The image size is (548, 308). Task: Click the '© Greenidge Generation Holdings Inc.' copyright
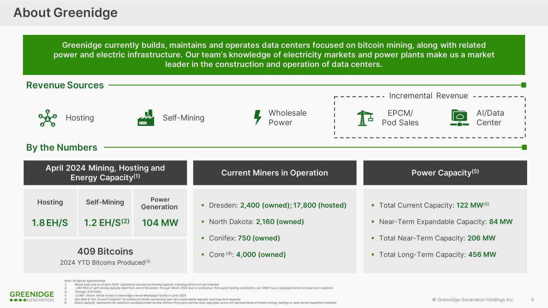tap(473, 300)
